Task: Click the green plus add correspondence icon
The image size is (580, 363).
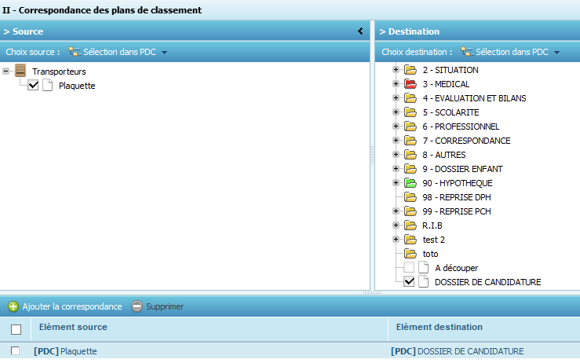Action: pos(13,306)
